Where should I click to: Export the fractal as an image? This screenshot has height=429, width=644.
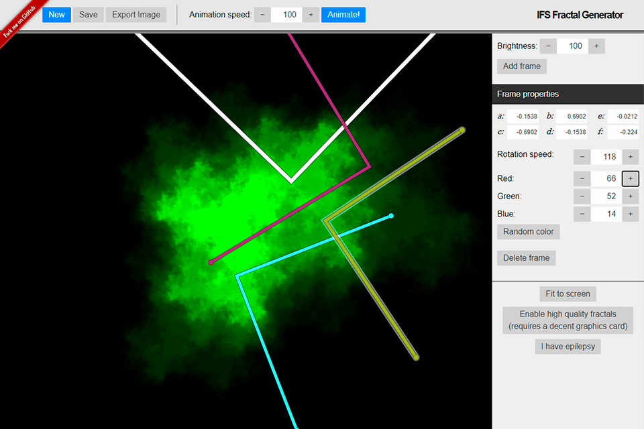point(136,15)
